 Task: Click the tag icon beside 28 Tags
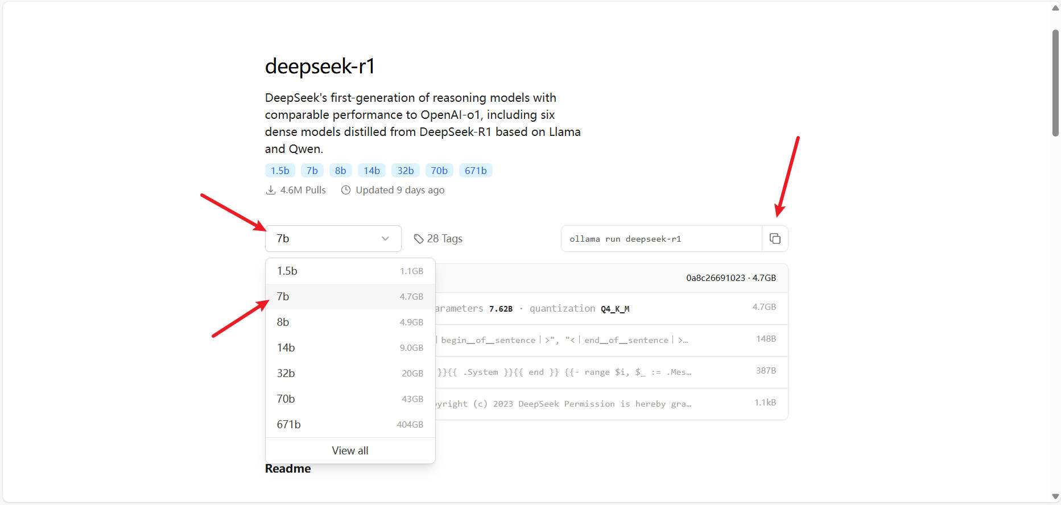(x=419, y=239)
